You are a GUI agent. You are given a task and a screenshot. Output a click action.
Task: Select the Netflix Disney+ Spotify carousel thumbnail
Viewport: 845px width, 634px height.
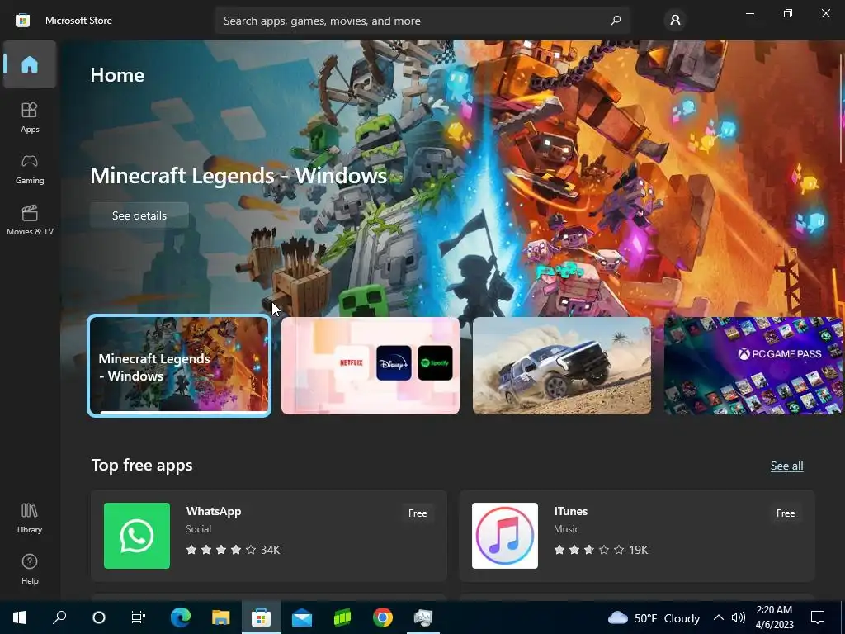click(371, 366)
